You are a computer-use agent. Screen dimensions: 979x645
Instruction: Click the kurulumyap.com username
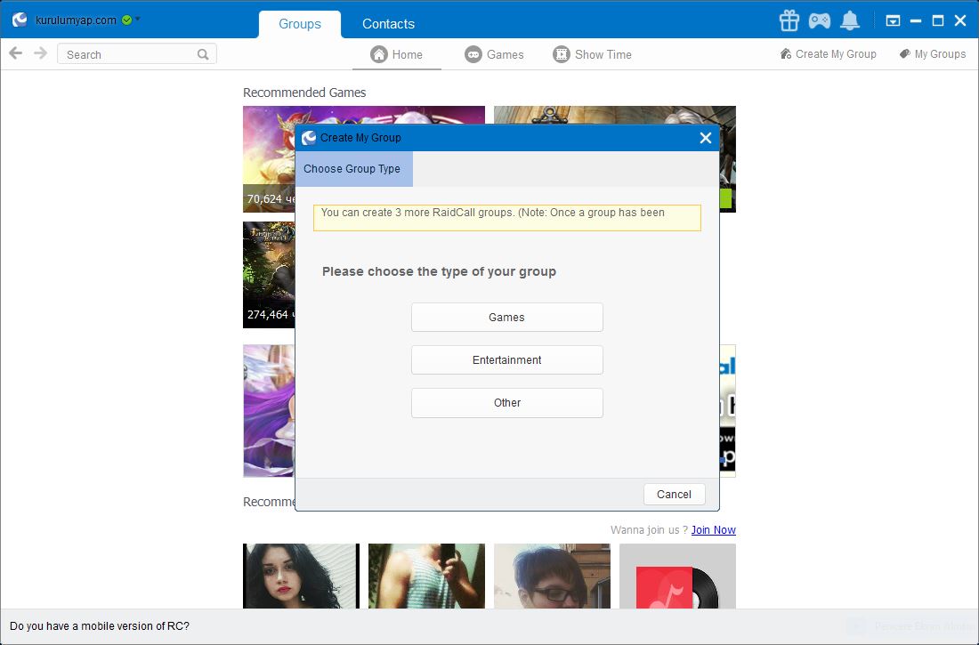tap(76, 20)
